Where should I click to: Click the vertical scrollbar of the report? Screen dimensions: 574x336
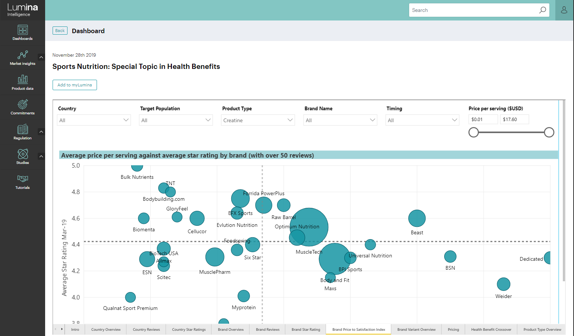click(564, 191)
